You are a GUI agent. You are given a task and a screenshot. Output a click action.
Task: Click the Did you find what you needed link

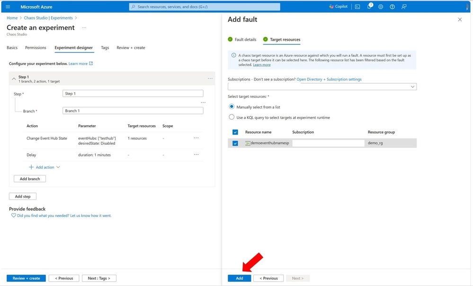click(64, 216)
